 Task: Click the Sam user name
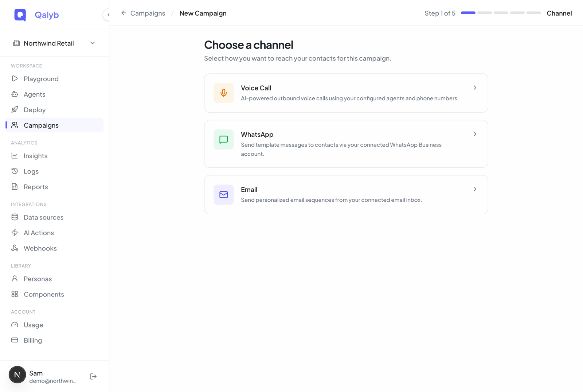(36, 373)
